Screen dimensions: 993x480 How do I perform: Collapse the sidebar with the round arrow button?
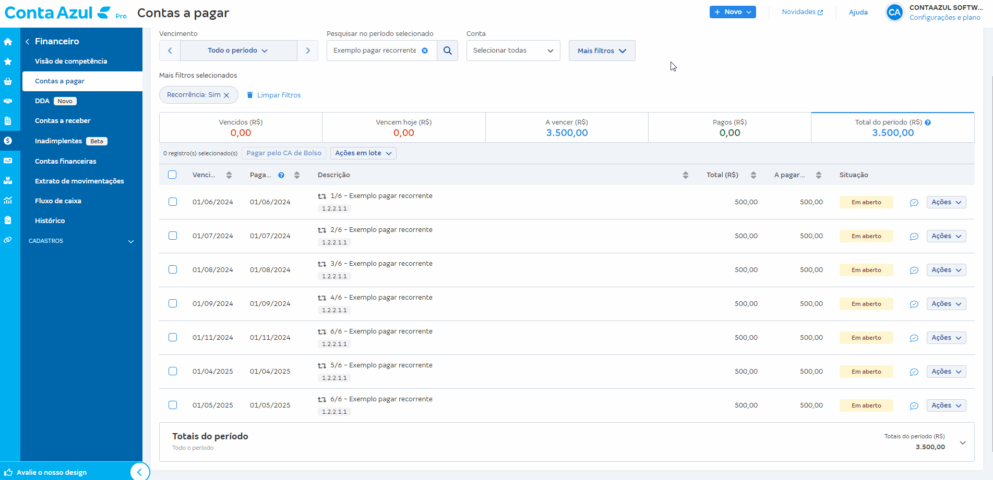(x=139, y=472)
